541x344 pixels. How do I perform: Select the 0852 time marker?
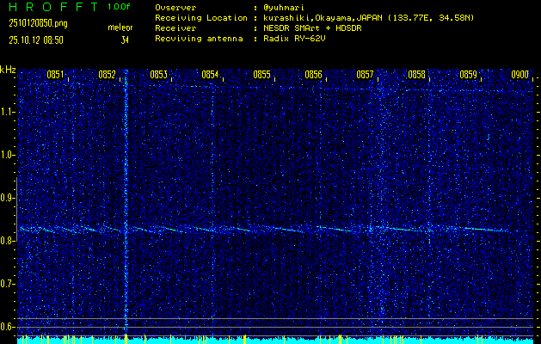107,75
